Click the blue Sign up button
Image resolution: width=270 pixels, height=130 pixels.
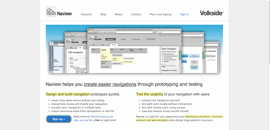59,119
